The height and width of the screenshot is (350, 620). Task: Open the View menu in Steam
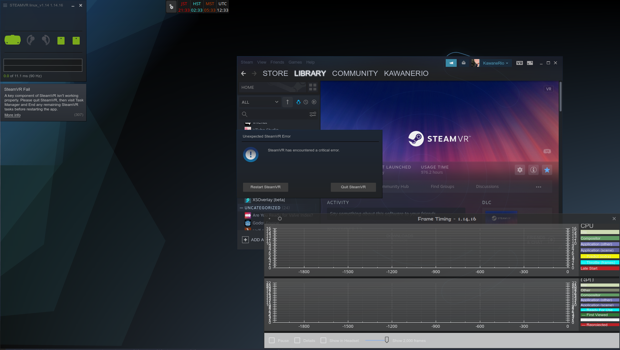click(x=262, y=62)
